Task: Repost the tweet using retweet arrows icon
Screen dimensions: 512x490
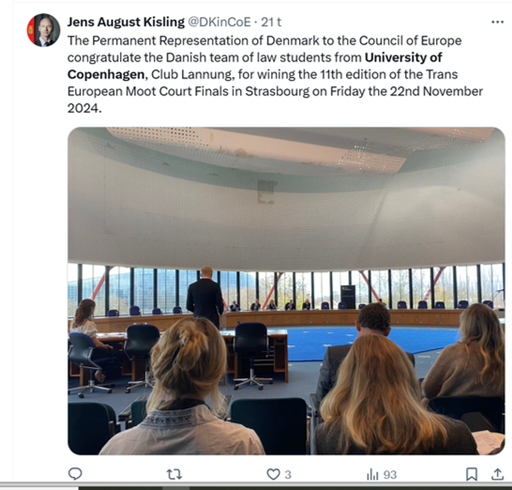Action: click(174, 474)
